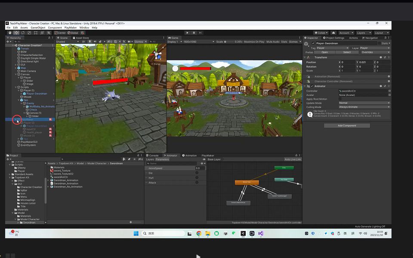This screenshot has width=413, height=258.
Task: Click the Windows Start button
Action: [136, 233]
